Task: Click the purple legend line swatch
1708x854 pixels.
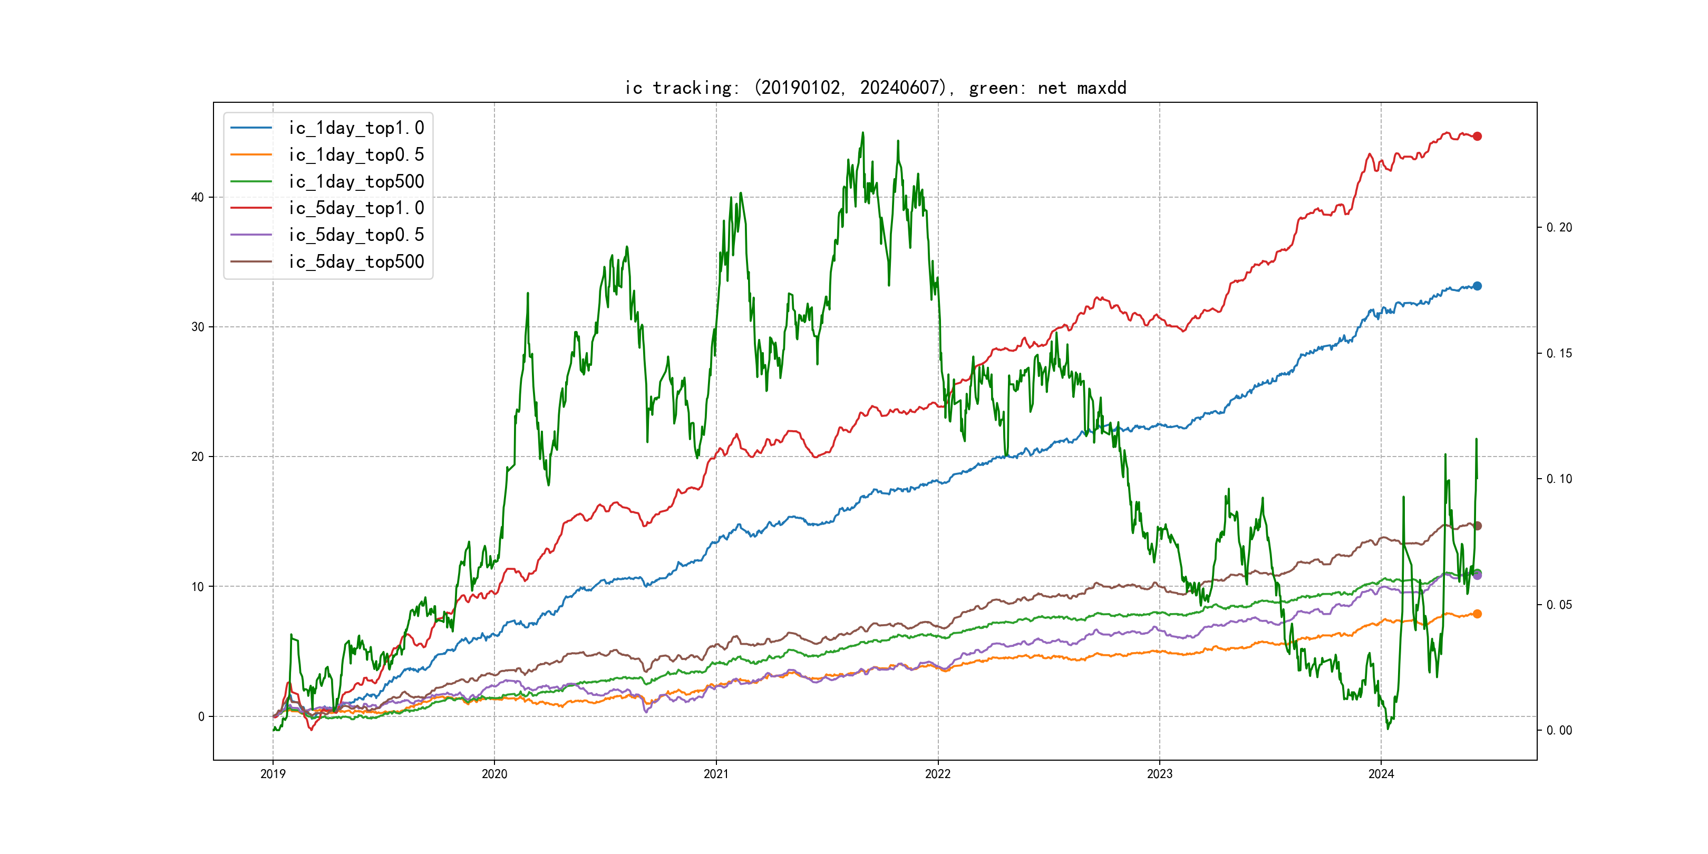Action: (250, 235)
